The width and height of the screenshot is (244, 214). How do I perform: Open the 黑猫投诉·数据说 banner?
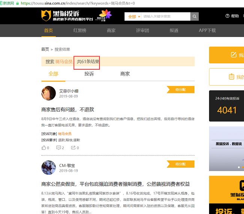(227, 148)
